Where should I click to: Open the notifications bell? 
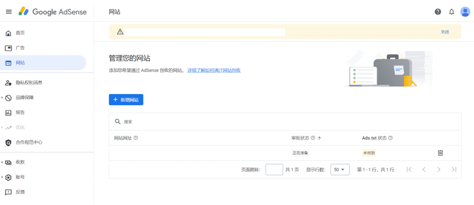(451, 12)
